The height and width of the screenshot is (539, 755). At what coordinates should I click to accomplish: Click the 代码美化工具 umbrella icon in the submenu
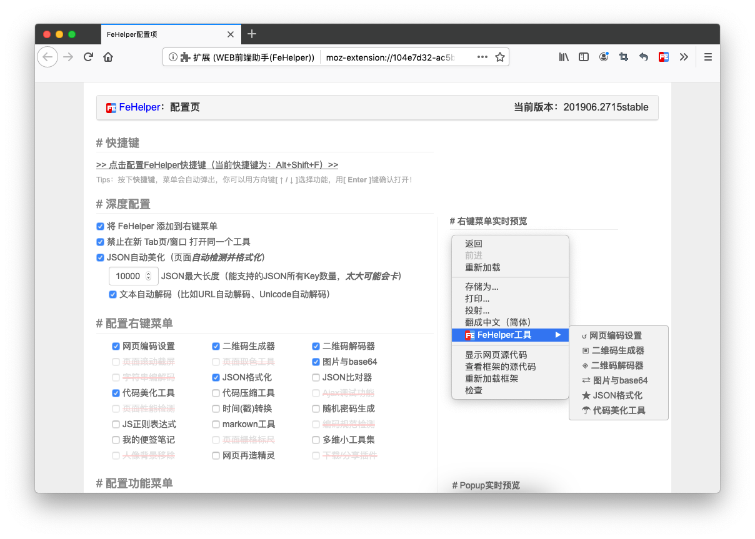586,410
